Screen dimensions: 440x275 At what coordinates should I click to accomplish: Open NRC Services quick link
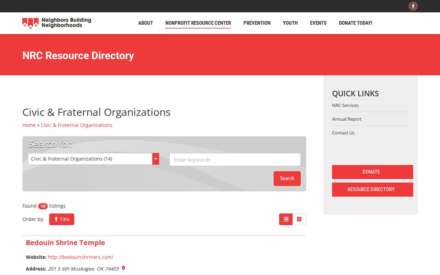pyautogui.click(x=345, y=105)
